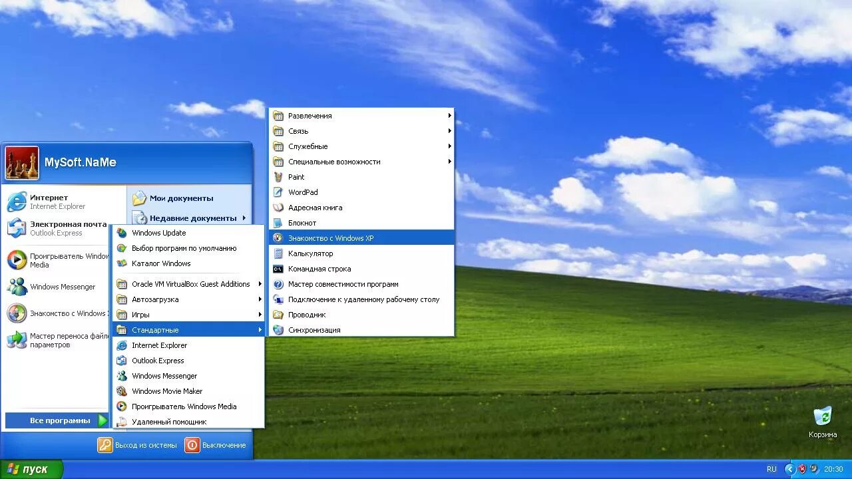Click the пуск Start button

31,469
